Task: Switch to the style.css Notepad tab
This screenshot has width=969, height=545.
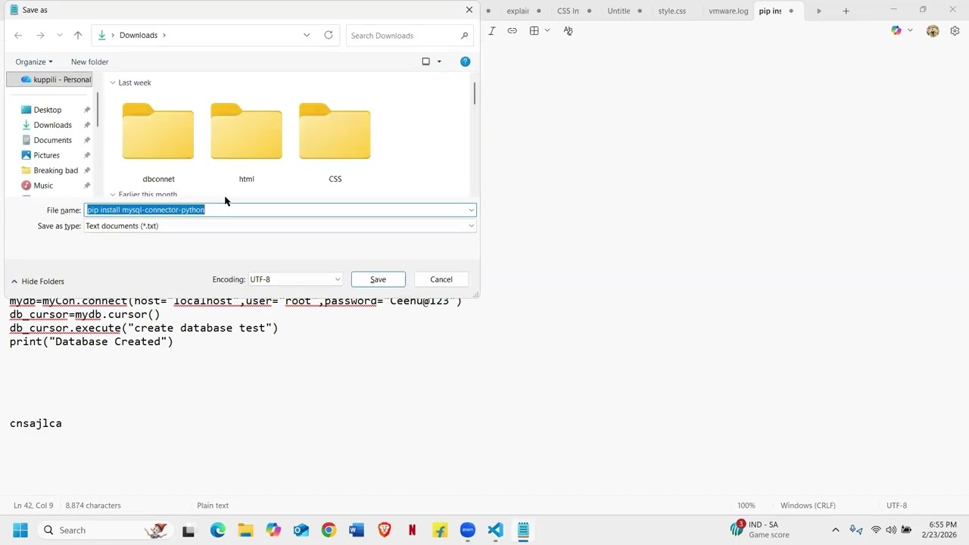Action: (671, 11)
